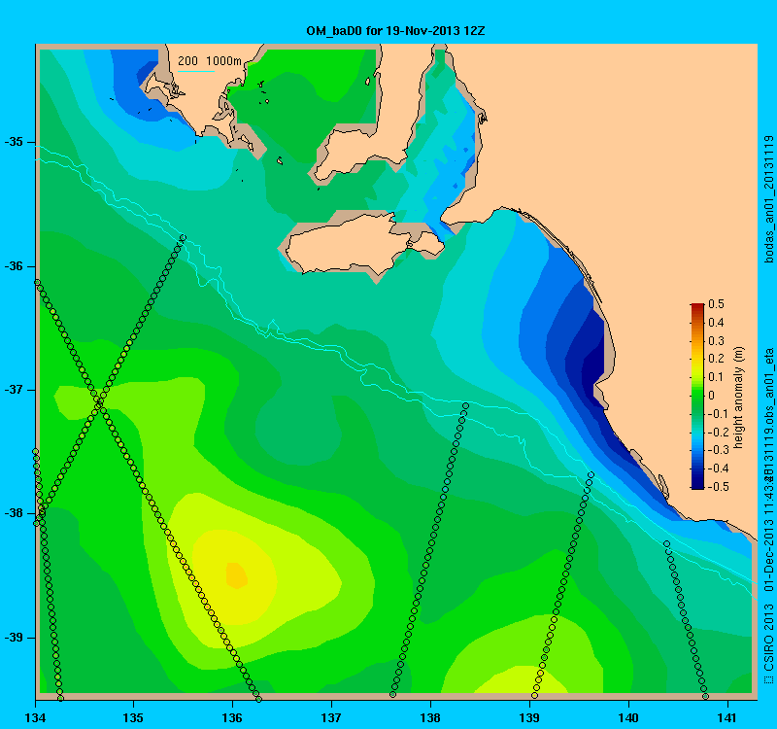Click the green middle section of the colorbar

pyautogui.click(x=697, y=396)
